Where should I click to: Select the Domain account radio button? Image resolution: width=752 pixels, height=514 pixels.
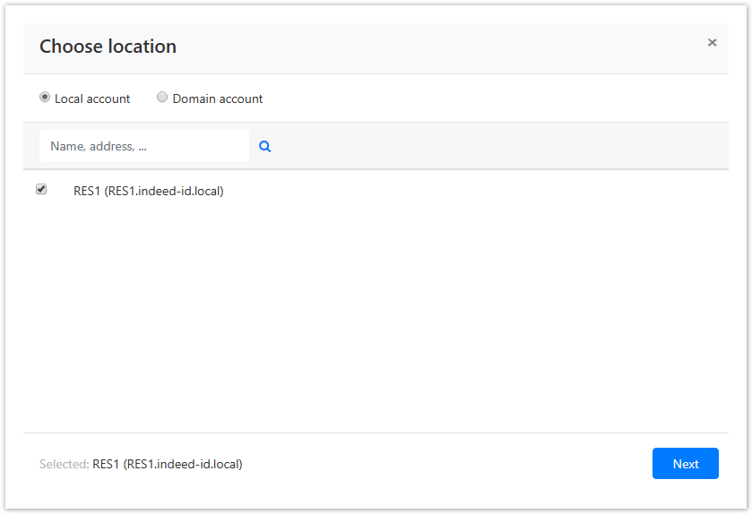[162, 98]
